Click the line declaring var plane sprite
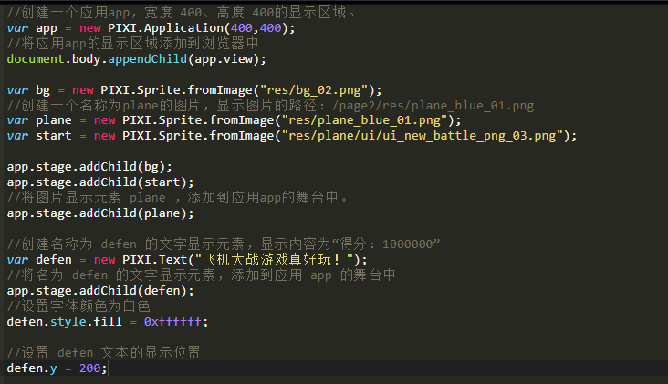Viewport: 668px width, 384px height. pos(234,120)
